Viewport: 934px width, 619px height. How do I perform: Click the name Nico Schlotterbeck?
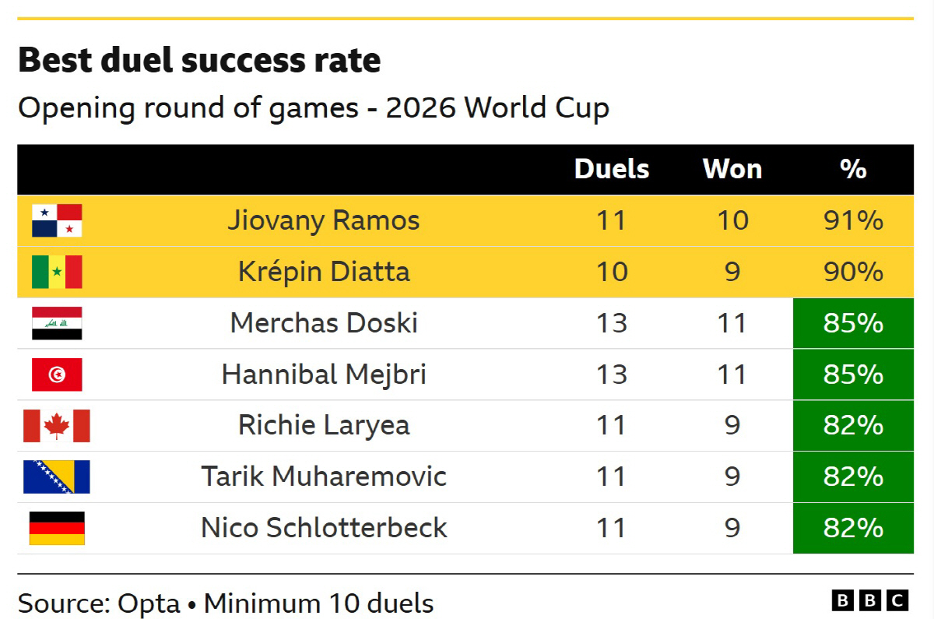pos(324,528)
